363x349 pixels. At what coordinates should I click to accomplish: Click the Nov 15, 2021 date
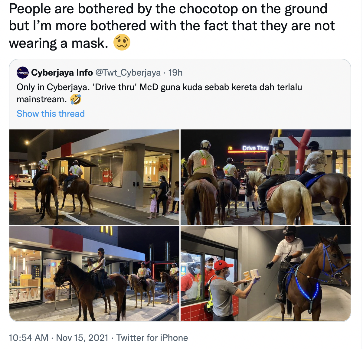pos(82,338)
